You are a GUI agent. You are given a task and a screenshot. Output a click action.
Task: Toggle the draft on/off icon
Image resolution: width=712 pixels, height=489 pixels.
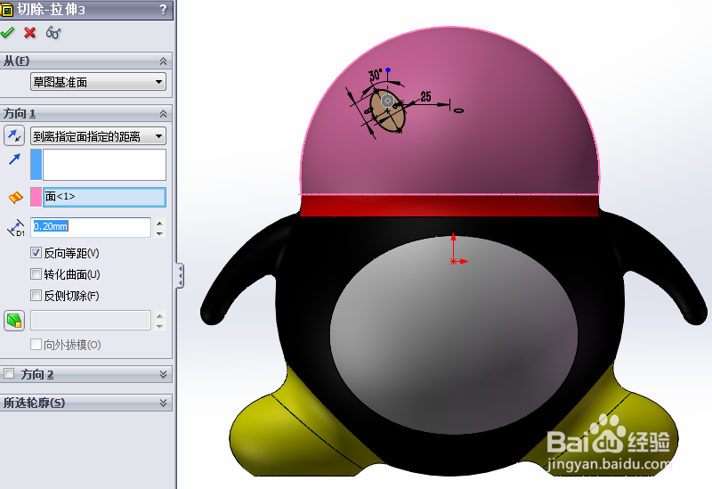(x=14, y=320)
